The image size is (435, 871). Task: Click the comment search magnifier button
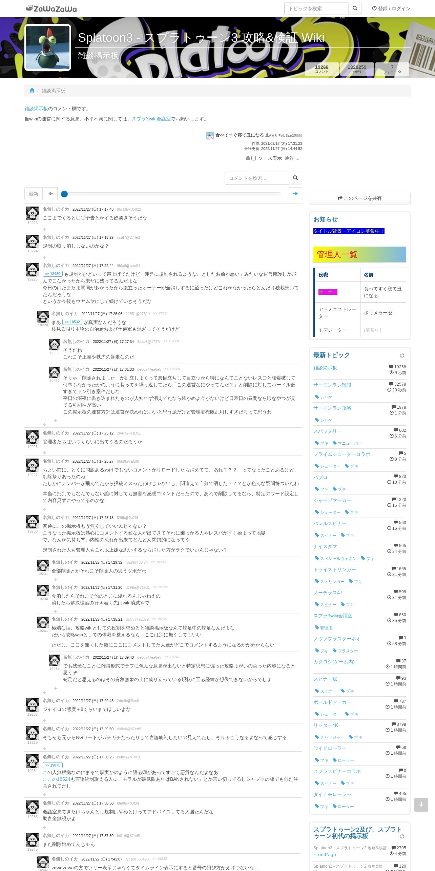point(295,178)
